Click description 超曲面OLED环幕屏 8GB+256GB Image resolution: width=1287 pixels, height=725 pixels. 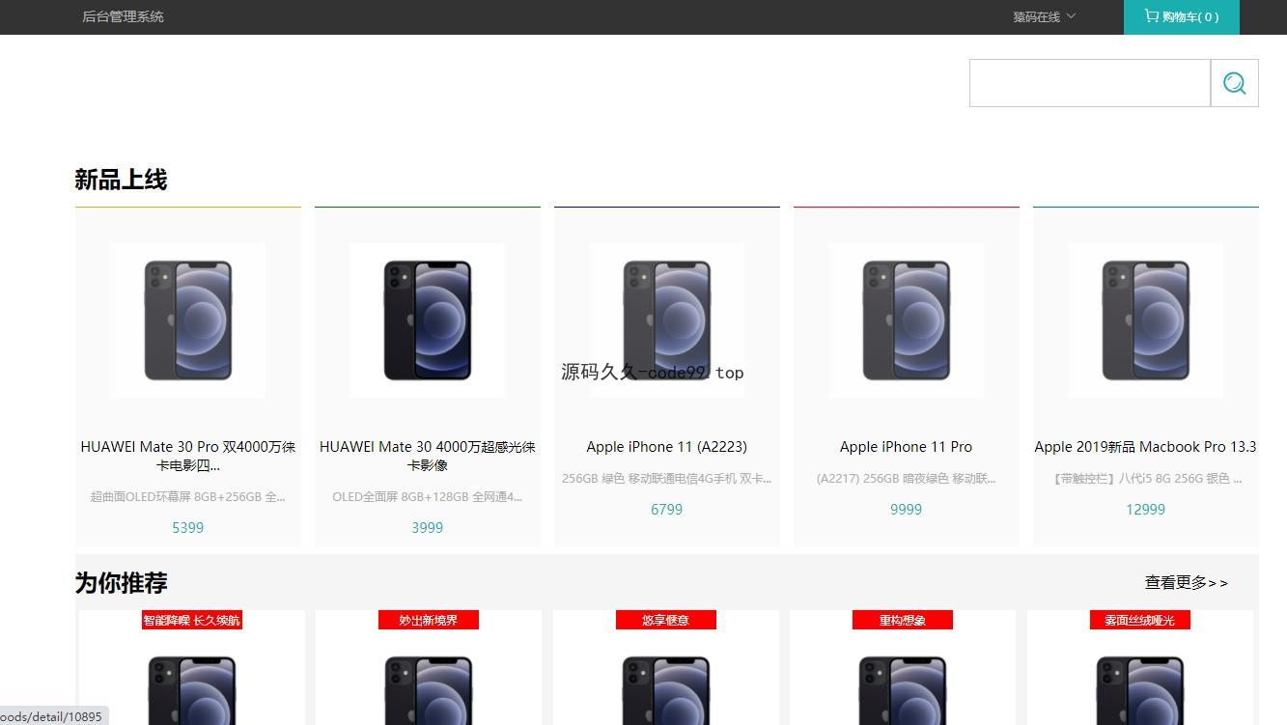188,497
